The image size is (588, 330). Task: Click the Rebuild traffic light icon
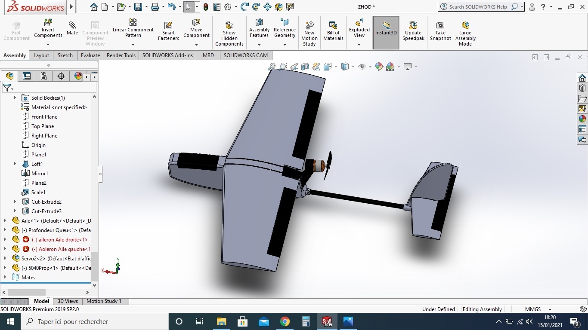pyautogui.click(x=206, y=7)
